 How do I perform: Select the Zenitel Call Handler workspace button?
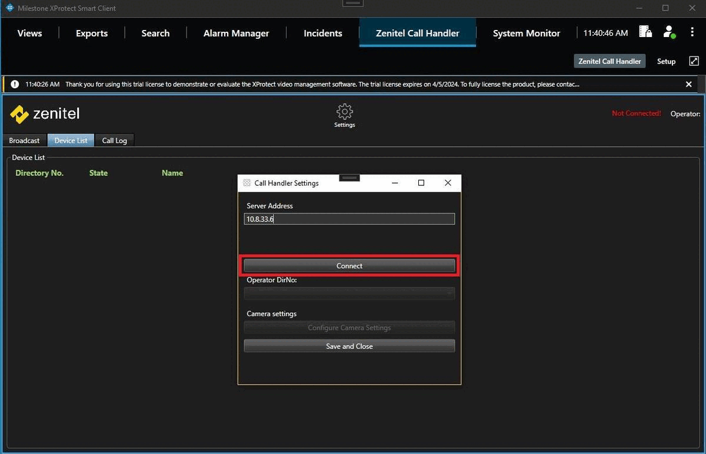coord(609,61)
